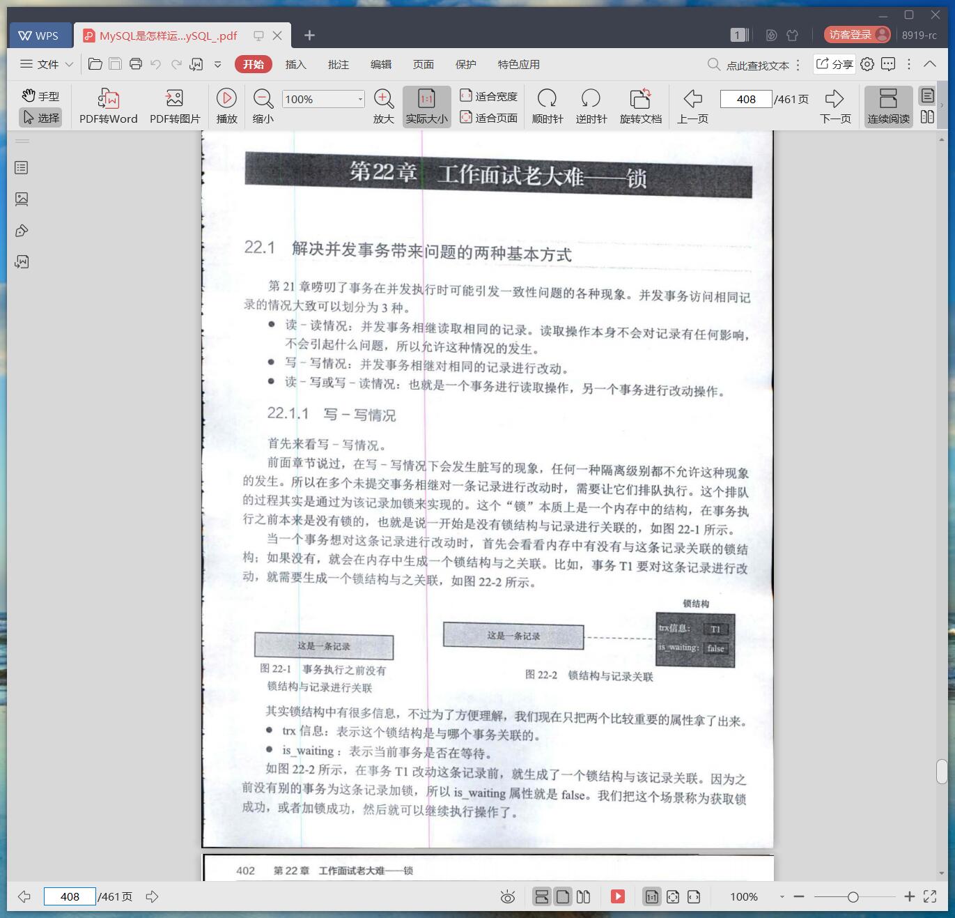Click the red play button in status bar

(x=618, y=896)
